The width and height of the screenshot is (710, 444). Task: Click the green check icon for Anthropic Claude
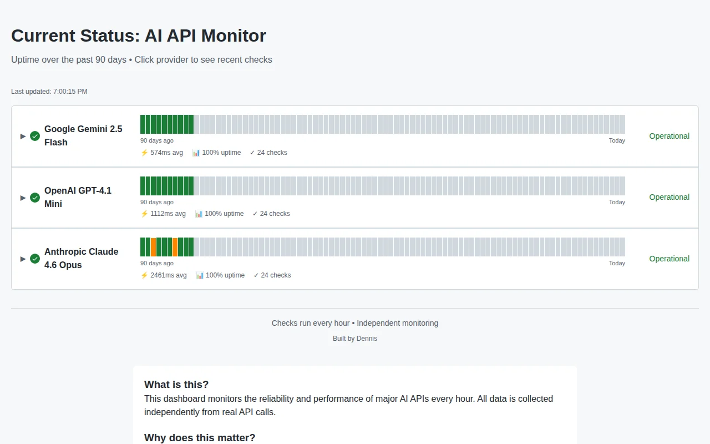click(35, 259)
